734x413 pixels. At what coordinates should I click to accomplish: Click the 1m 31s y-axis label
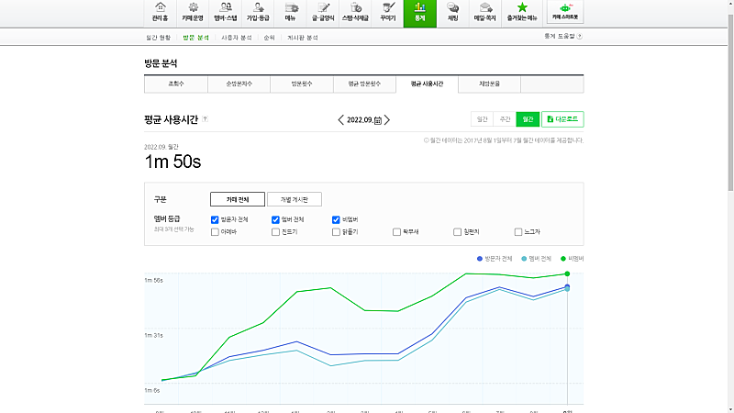(153, 335)
